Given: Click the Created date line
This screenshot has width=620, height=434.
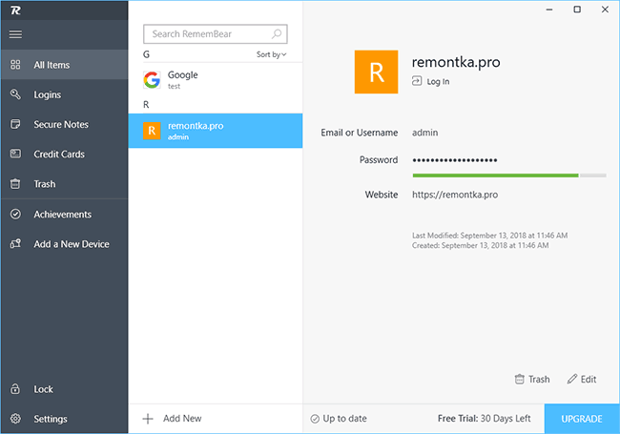Looking at the screenshot, I should click(480, 245).
